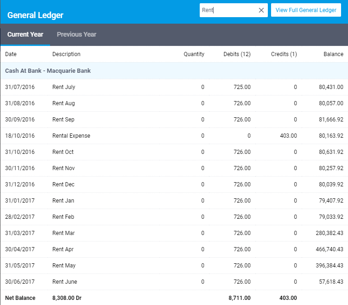
Task: Click the balance 79,033.92
Action: click(x=331, y=216)
